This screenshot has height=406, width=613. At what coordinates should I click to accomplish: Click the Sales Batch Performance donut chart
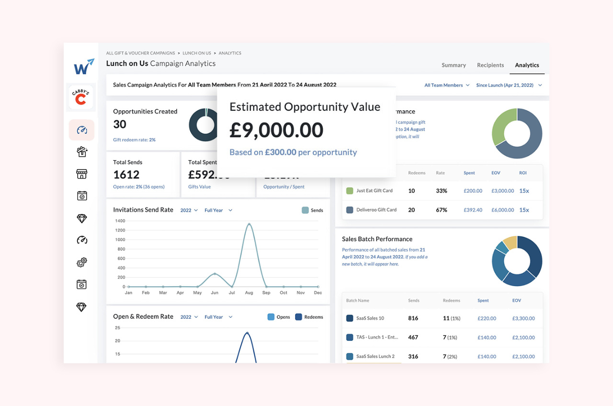pyautogui.click(x=517, y=261)
